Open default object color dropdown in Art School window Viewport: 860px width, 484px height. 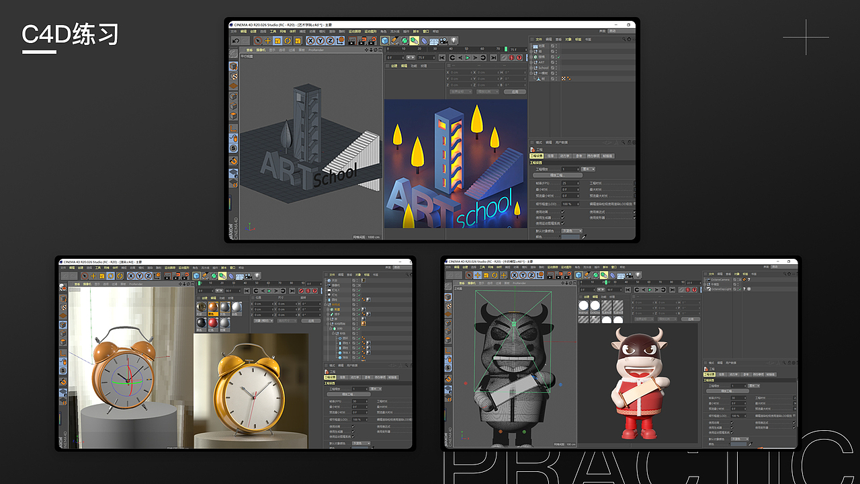(570, 231)
